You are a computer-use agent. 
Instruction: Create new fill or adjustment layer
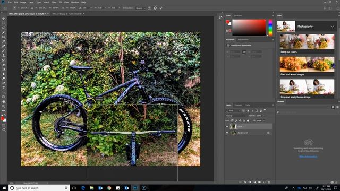click(x=254, y=182)
